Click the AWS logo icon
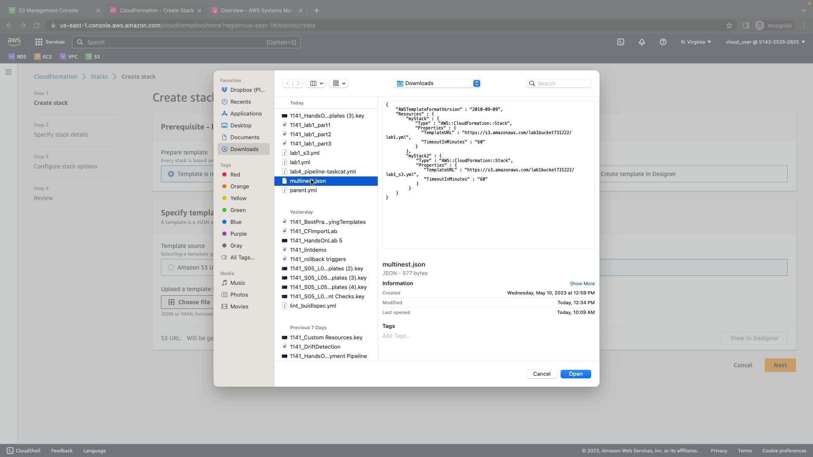 pyautogui.click(x=14, y=41)
